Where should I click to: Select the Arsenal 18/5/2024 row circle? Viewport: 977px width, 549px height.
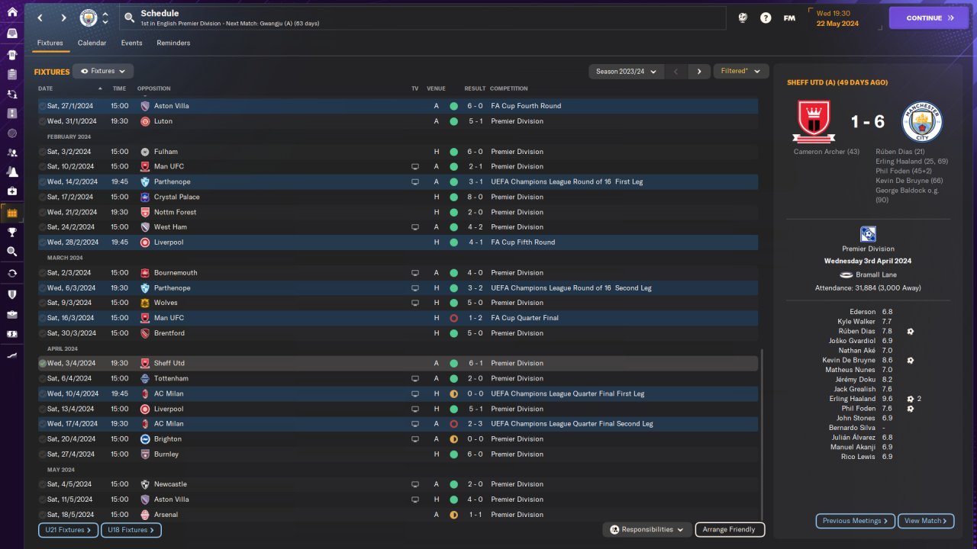pos(42,515)
